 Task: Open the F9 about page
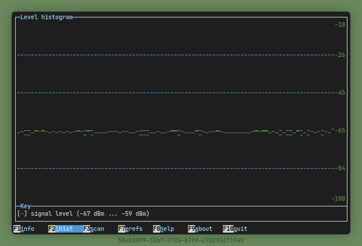[200, 229]
